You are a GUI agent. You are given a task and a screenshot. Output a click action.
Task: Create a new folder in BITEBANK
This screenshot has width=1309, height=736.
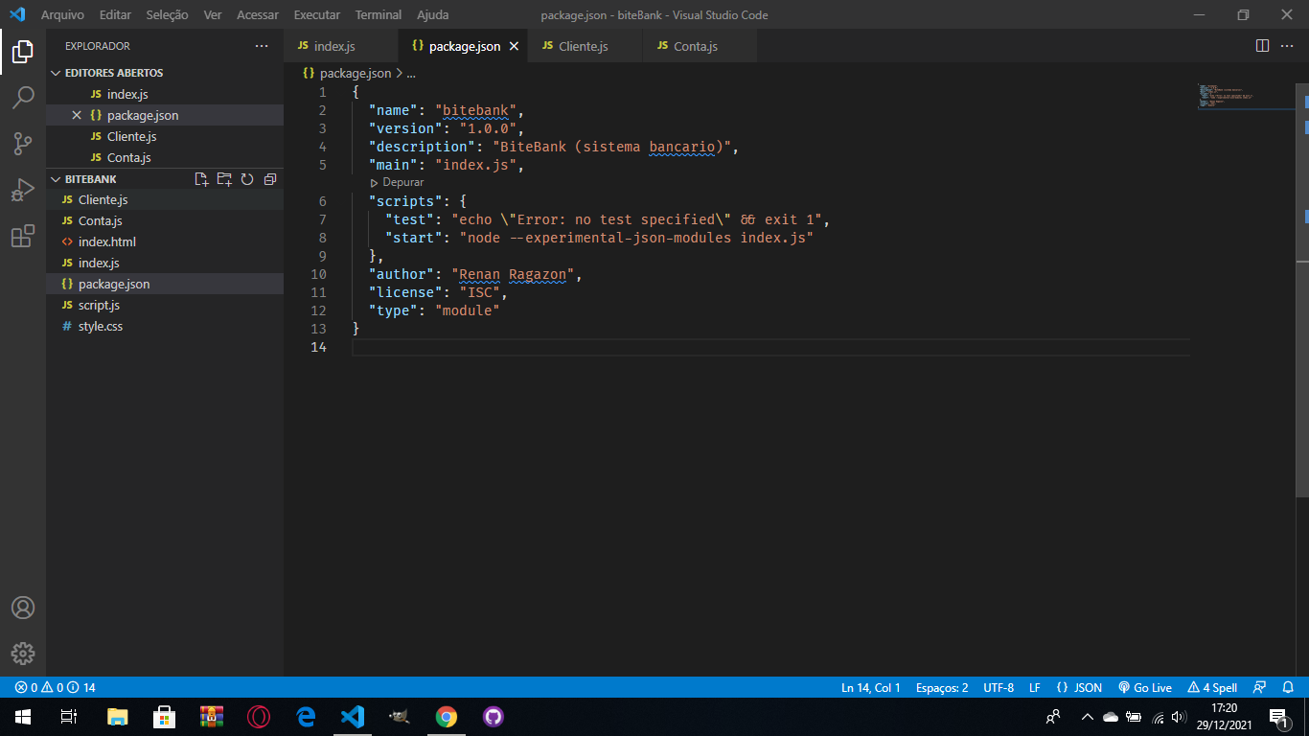tap(224, 179)
